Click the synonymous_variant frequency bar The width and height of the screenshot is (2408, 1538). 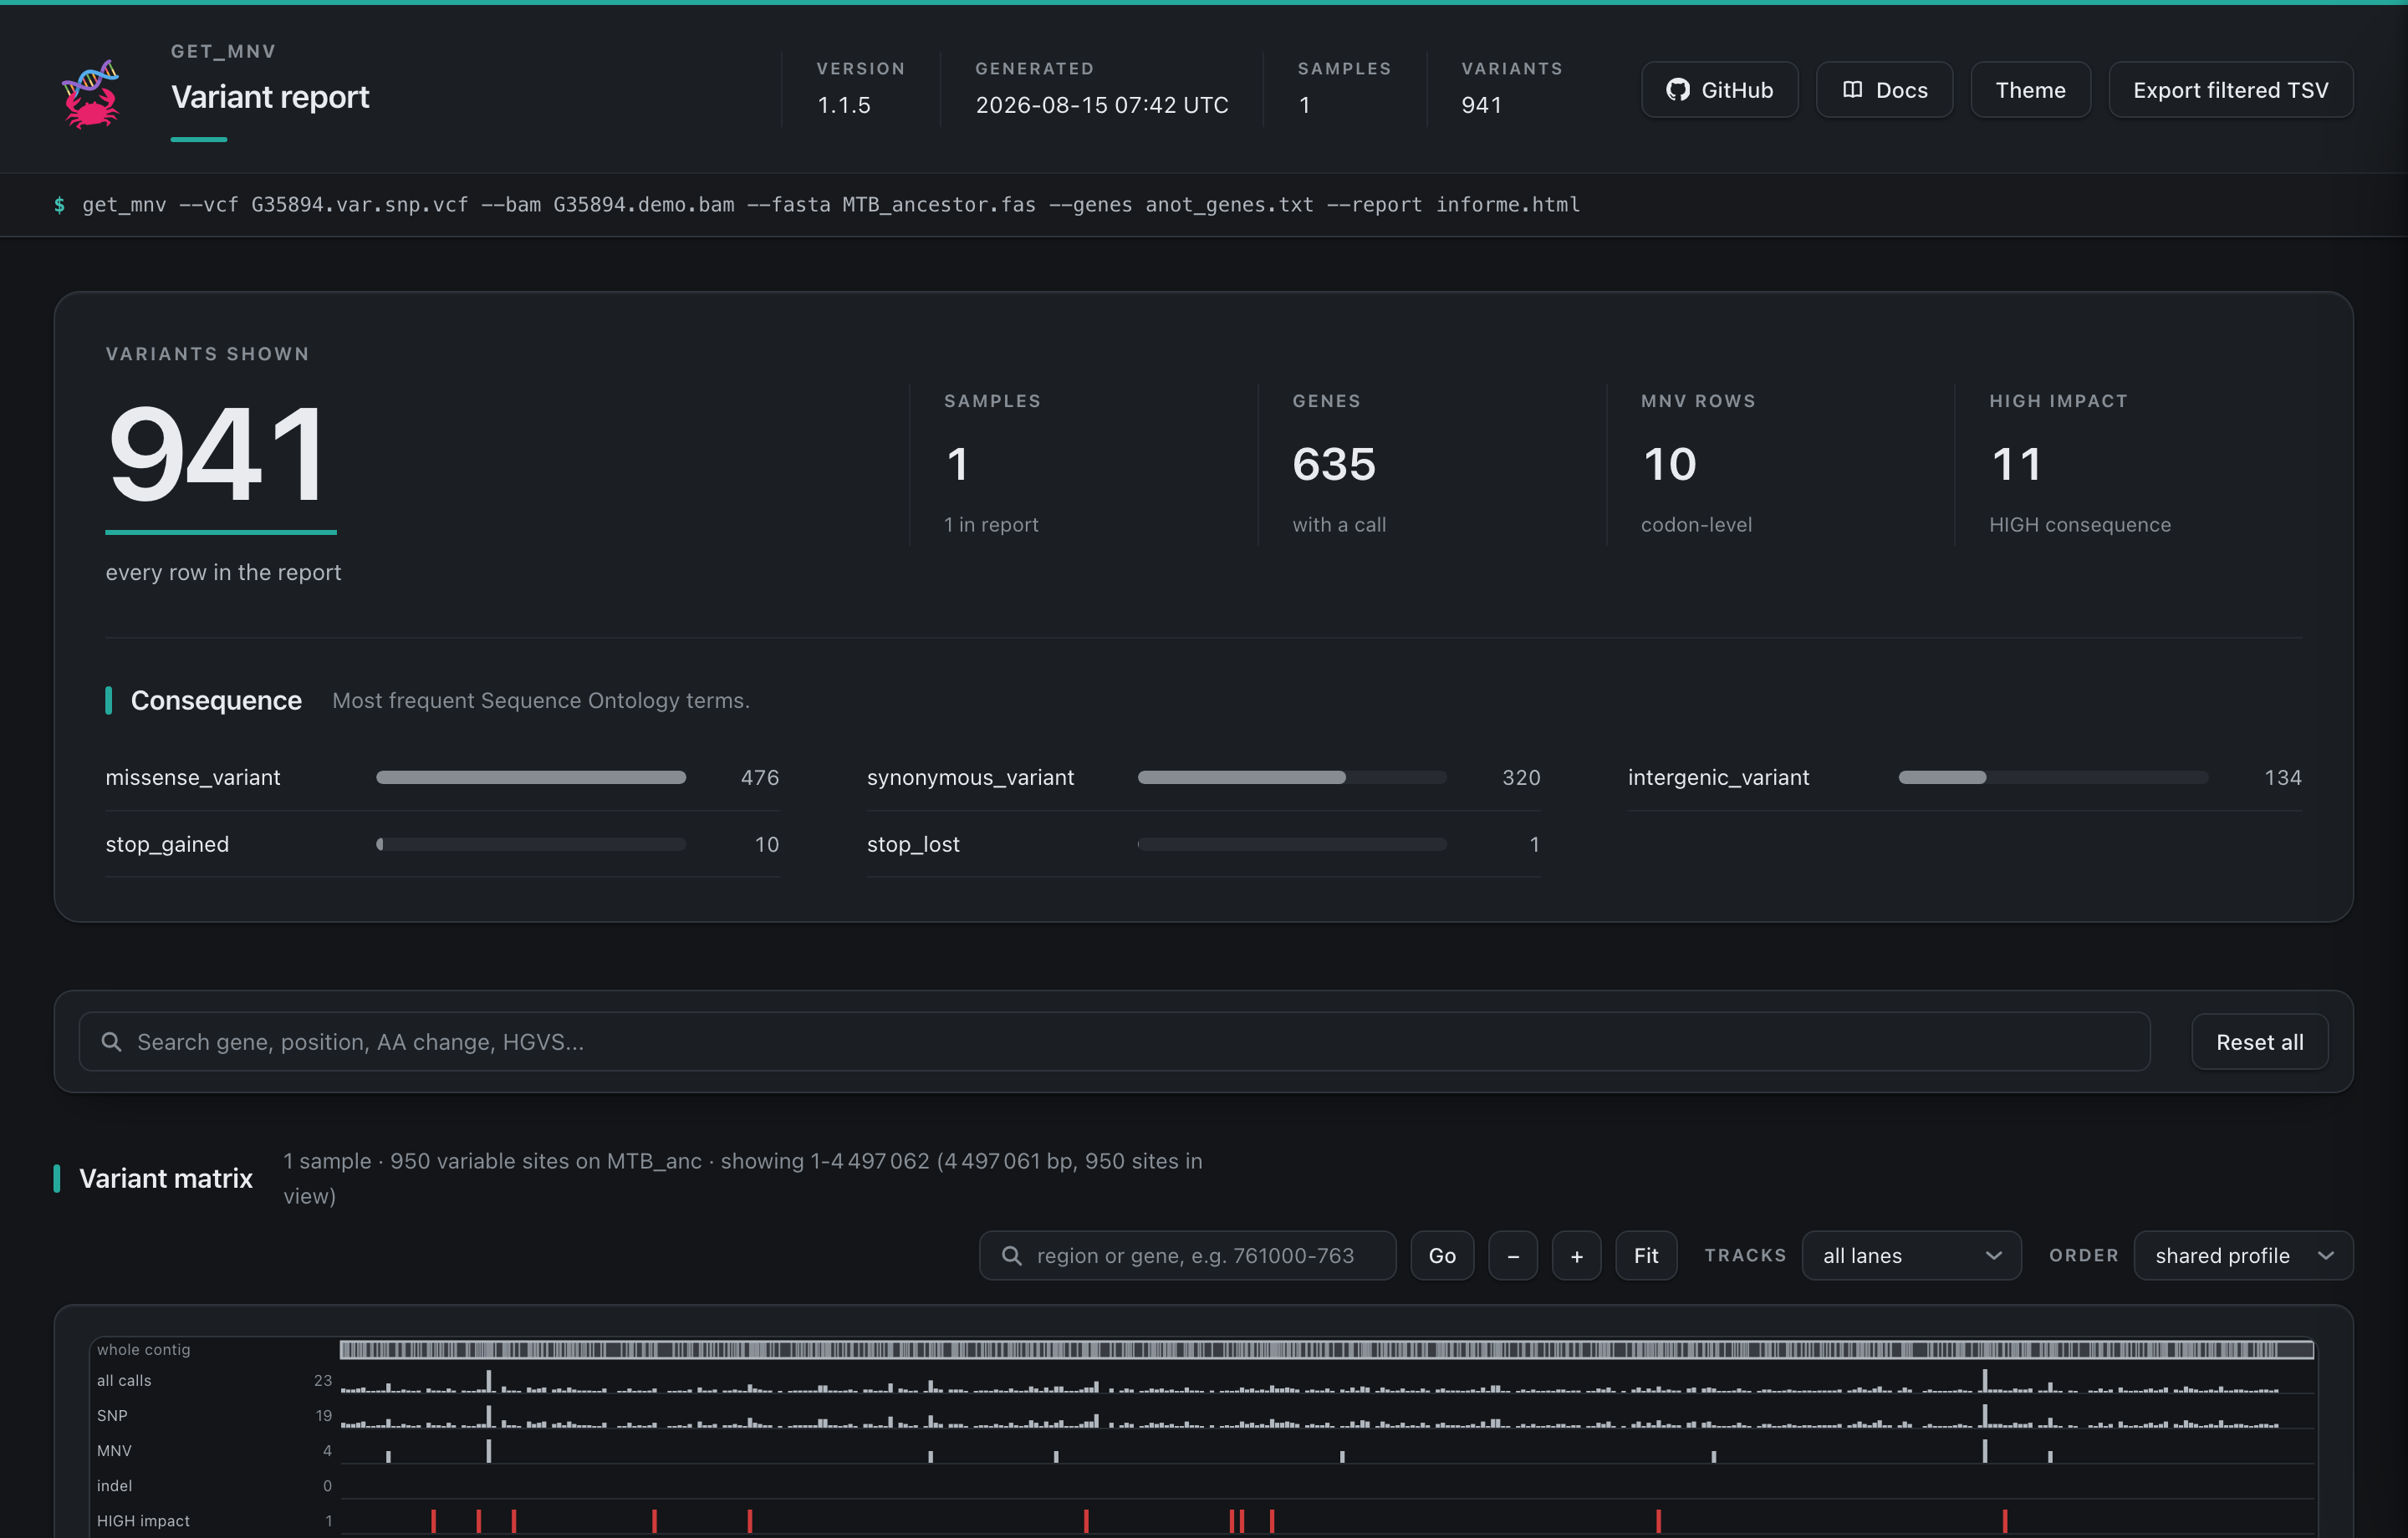point(1292,777)
